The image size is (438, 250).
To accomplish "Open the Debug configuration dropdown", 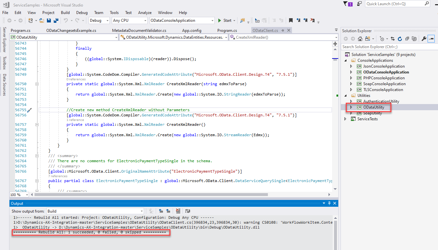I will click(x=99, y=20).
